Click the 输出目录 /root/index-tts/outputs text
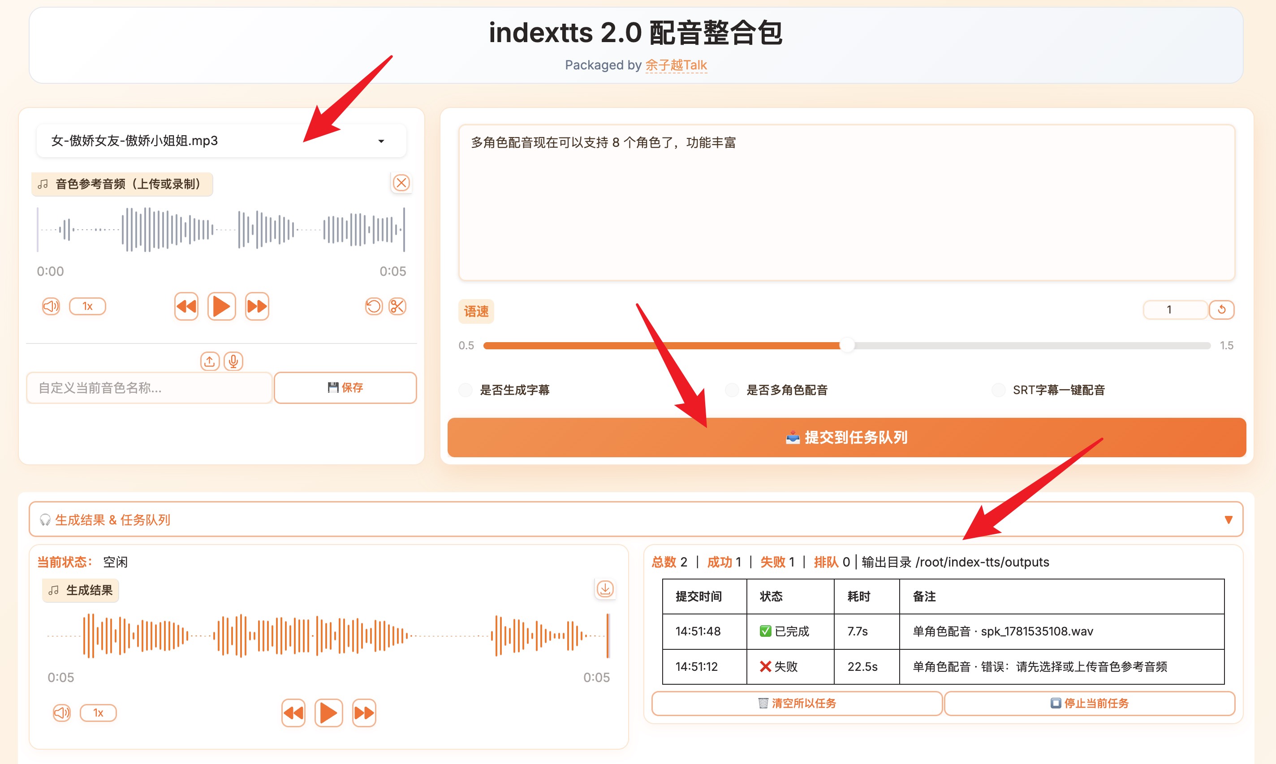The width and height of the screenshot is (1276, 764). (x=955, y=562)
